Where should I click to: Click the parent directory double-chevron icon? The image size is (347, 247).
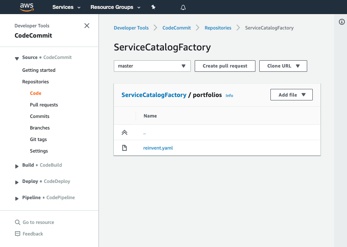125,132
